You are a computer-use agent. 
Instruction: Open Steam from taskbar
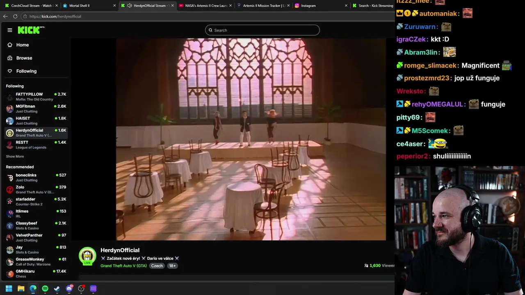click(x=57, y=288)
